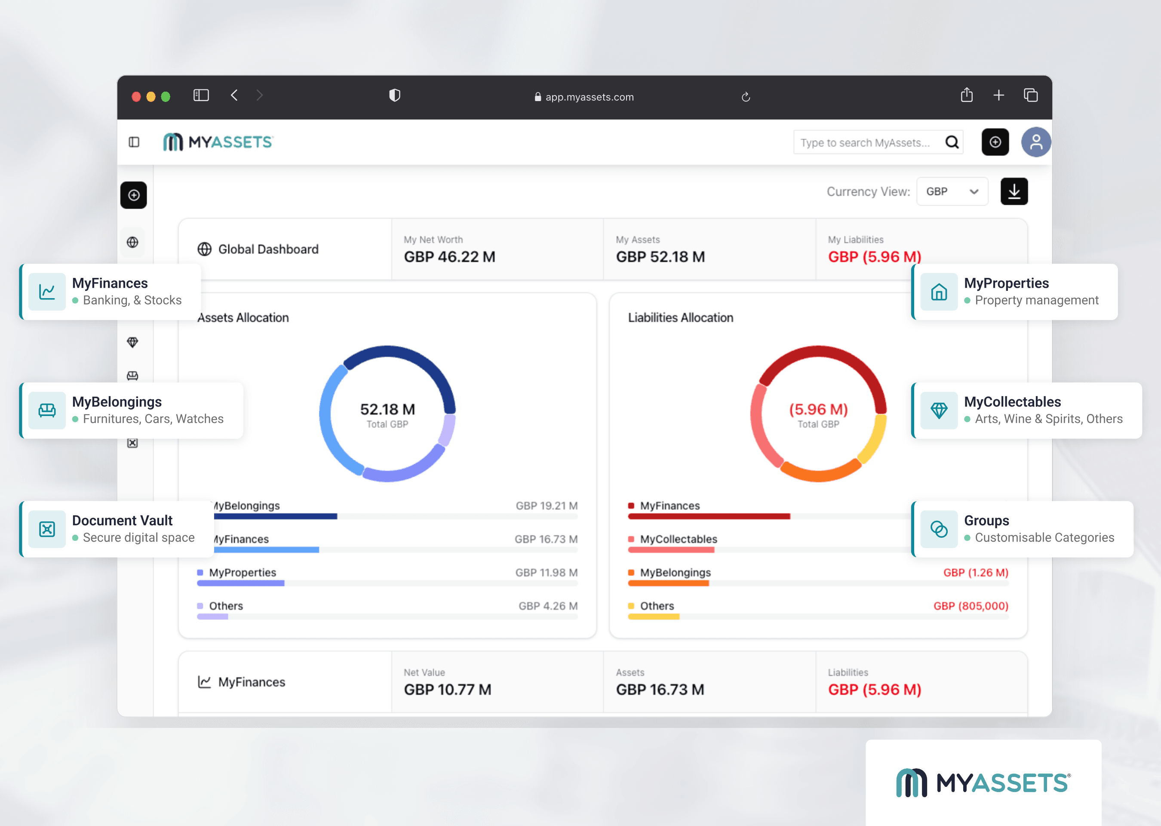Click the shield privacy icon in browser toolbar

(394, 96)
